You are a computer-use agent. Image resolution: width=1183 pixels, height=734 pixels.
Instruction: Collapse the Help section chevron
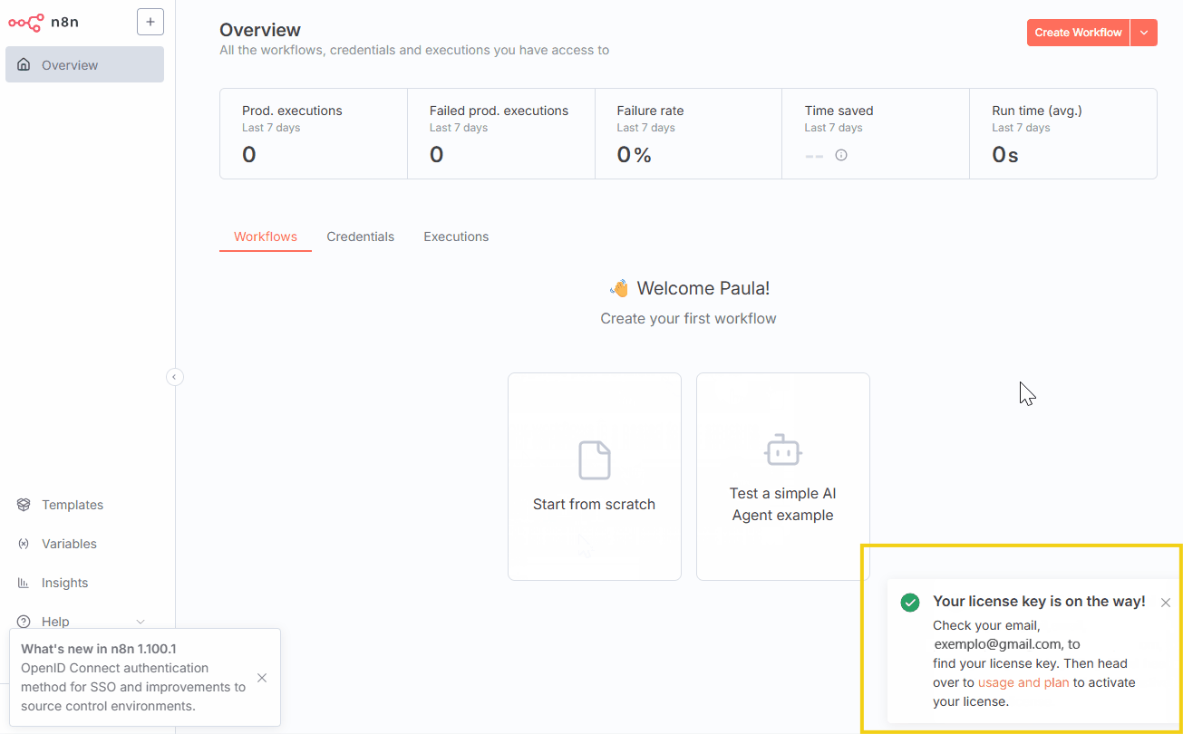click(141, 622)
